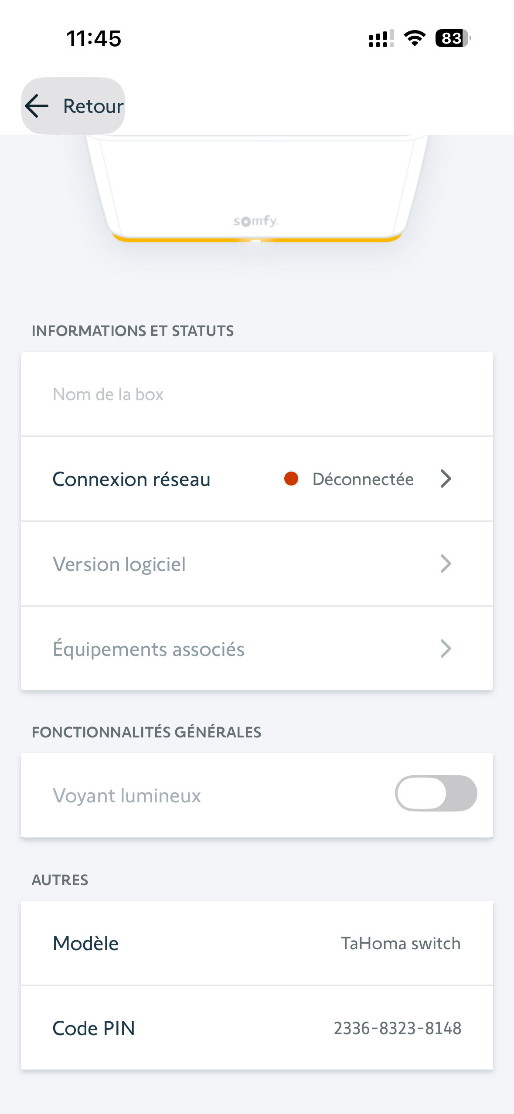Expand Équipements associés chevron arrow
514x1114 pixels.
(446, 649)
